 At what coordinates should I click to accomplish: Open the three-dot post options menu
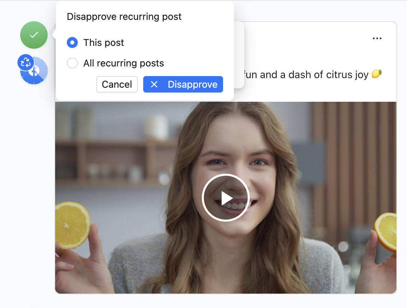click(377, 39)
